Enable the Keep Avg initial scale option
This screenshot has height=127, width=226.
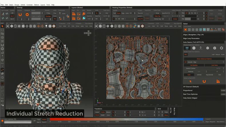157,16
